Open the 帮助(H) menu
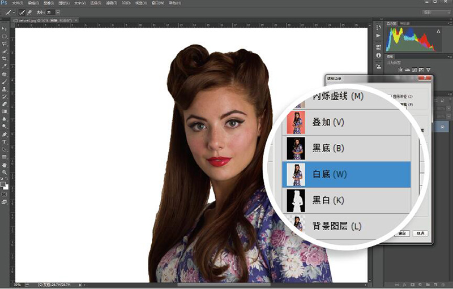Image resolution: width=453 pixels, height=289 pixels. [x=176, y=3]
